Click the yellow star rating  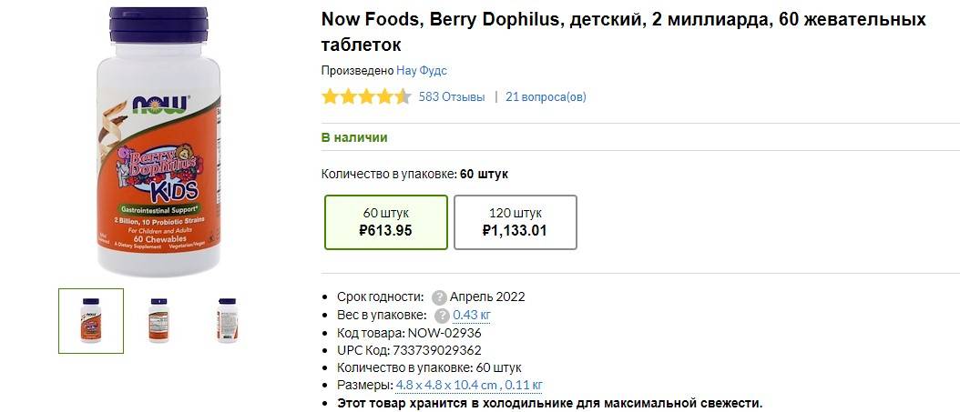(365, 96)
